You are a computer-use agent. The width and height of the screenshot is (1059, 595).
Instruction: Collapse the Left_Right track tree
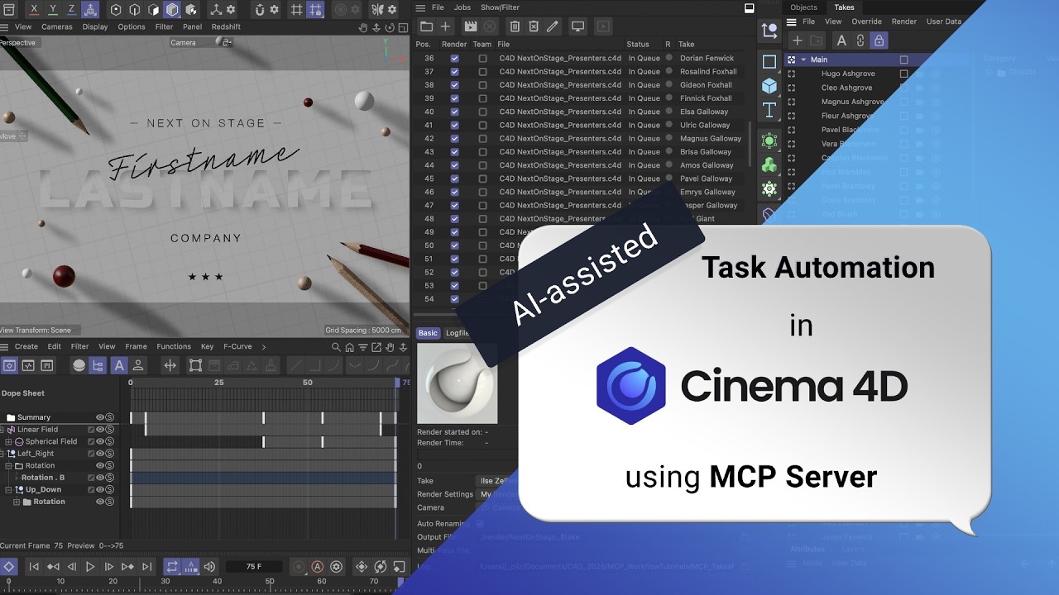point(2,454)
